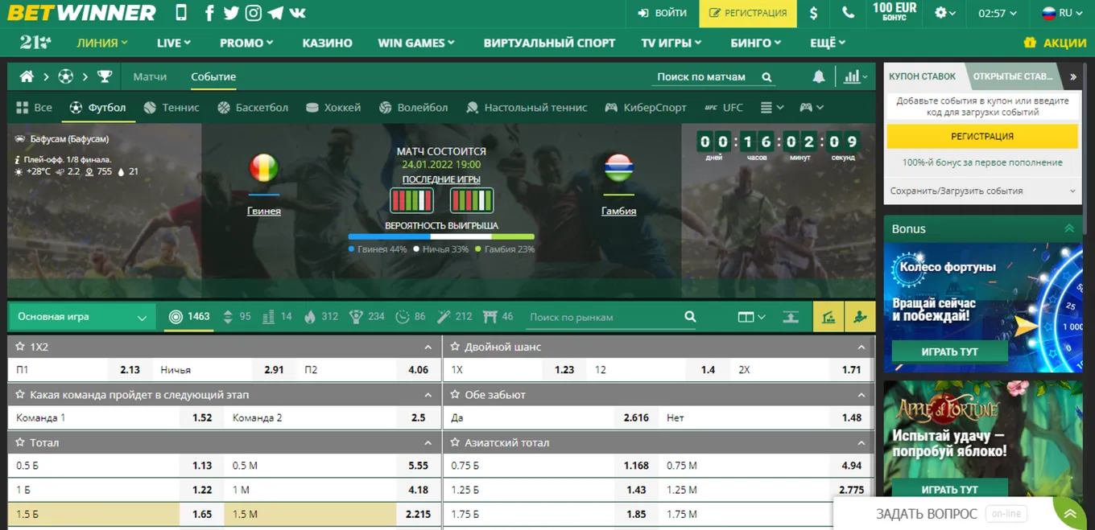Open the Facebook social link
This screenshot has width=1095, height=530.
point(209,13)
